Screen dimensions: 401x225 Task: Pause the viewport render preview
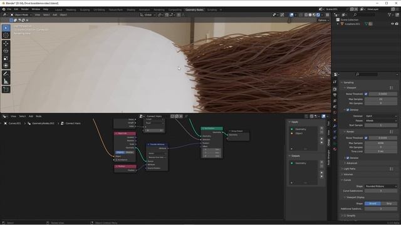click(x=327, y=15)
